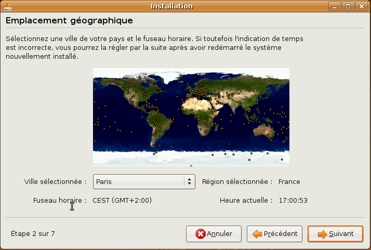
Task: Click the Installation title bar text
Action: click(x=172, y=6)
